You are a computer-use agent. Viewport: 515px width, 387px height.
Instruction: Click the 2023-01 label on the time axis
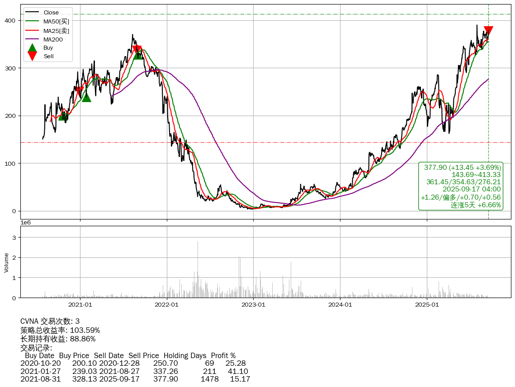pos(254,305)
